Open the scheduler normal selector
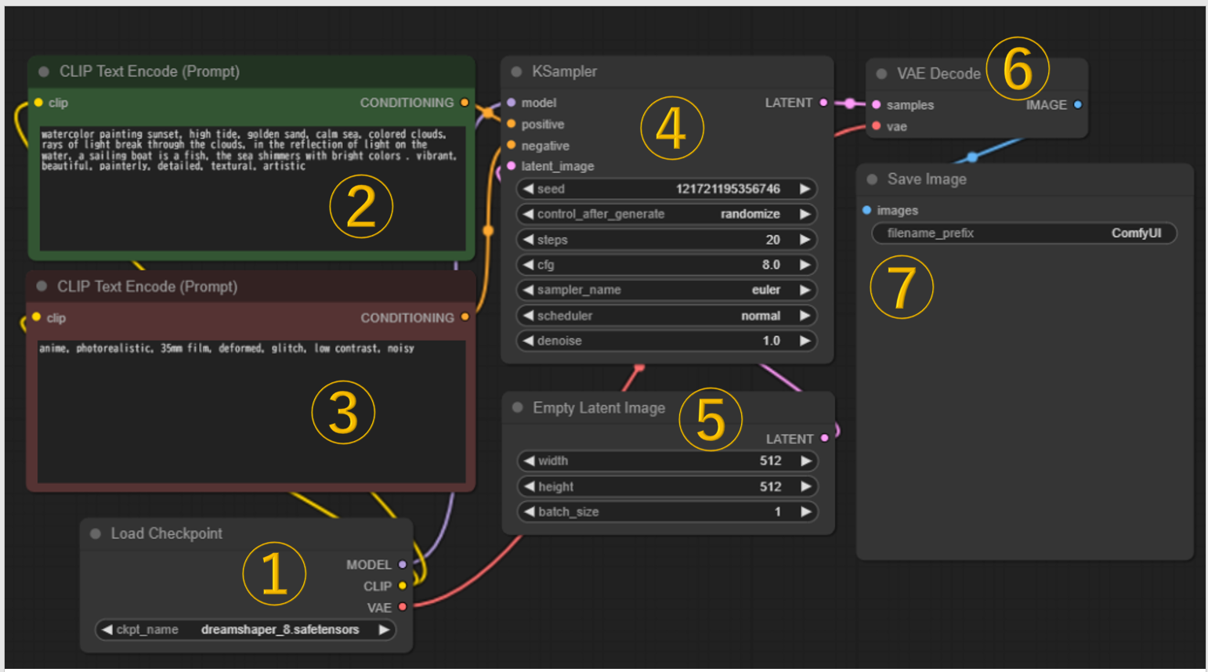 click(666, 316)
